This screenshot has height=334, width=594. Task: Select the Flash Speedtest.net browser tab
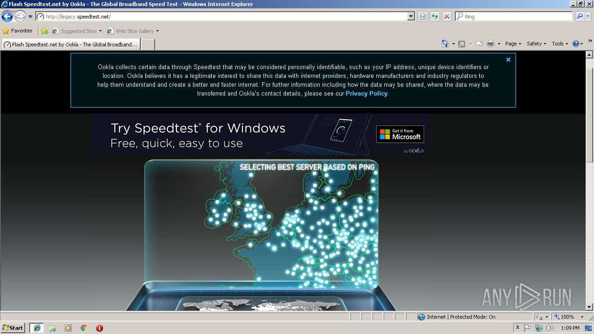(x=71, y=45)
